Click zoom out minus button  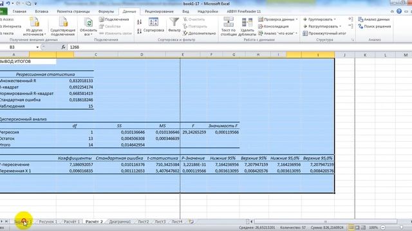[383, 228]
